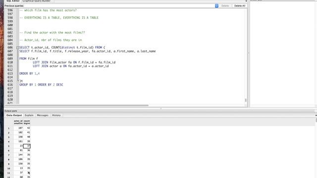Click the count column header
This screenshot has width=317, height=178.
tap(27, 122)
